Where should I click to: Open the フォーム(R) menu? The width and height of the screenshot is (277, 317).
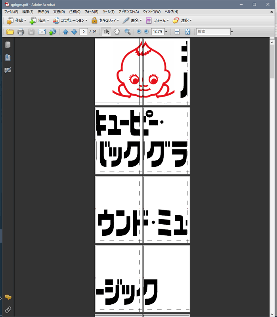coord(92,12)
